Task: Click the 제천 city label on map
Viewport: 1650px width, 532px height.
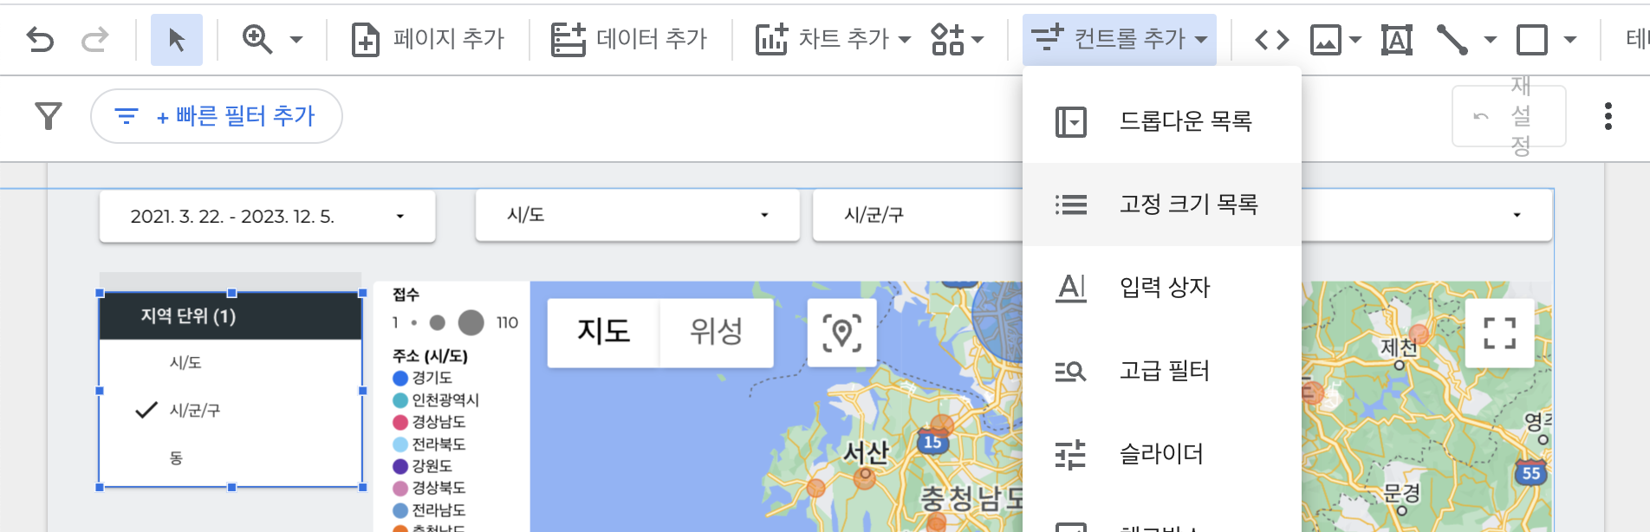Action: (1399, 347)
